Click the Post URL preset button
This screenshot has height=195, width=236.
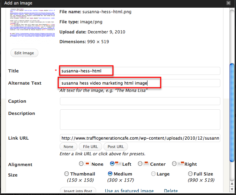click(x=116, y=147)
